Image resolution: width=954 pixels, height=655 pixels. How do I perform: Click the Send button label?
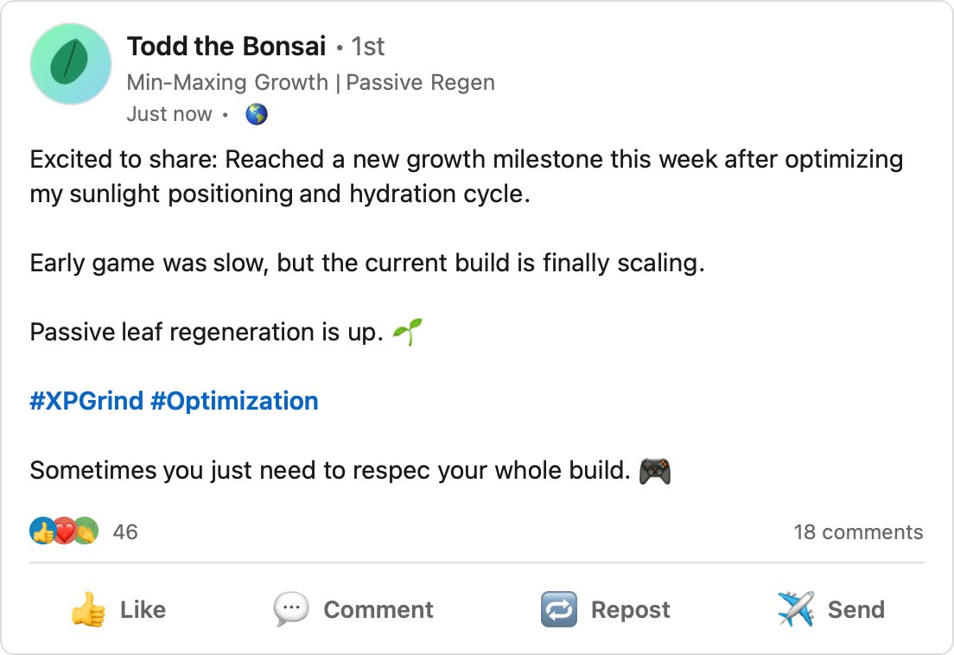pos(856,609)
